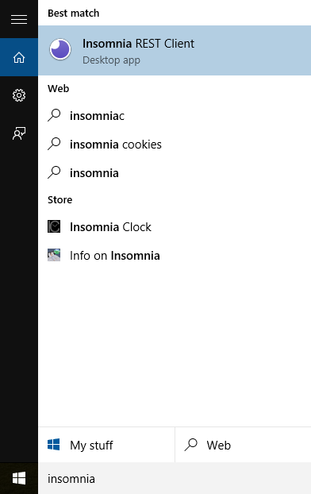311x494 pixels.
Task: Search the web for insomniac
Action: tap(175, 116)
